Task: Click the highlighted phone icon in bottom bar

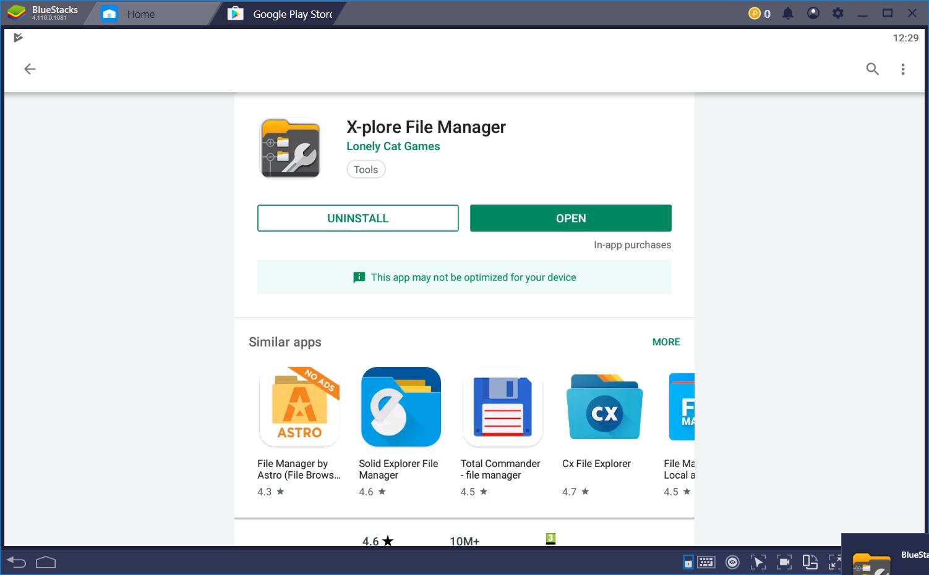Action: point(688,562)
